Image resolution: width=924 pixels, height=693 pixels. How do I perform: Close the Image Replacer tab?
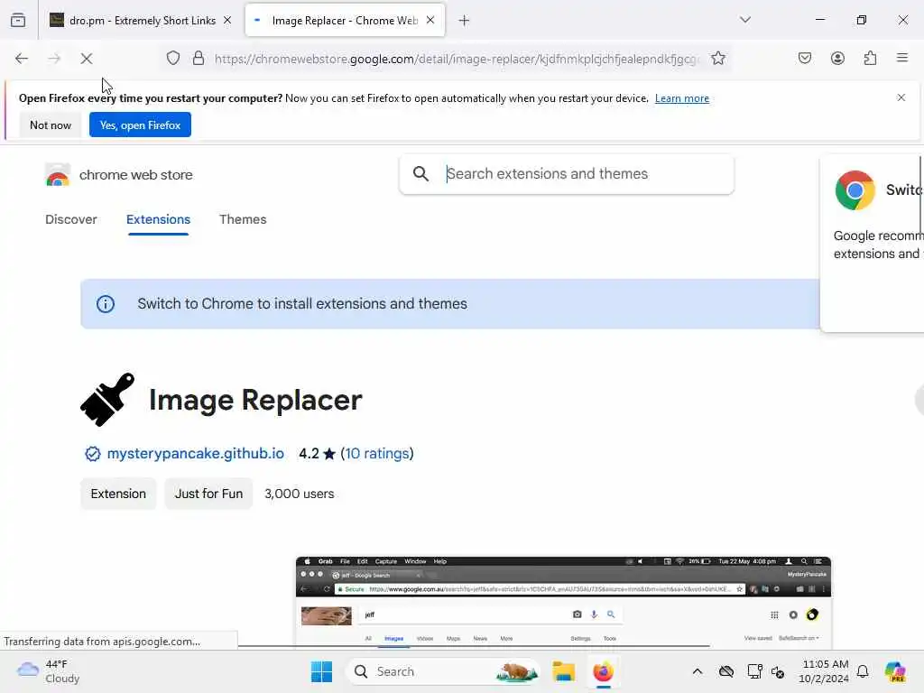430,20
